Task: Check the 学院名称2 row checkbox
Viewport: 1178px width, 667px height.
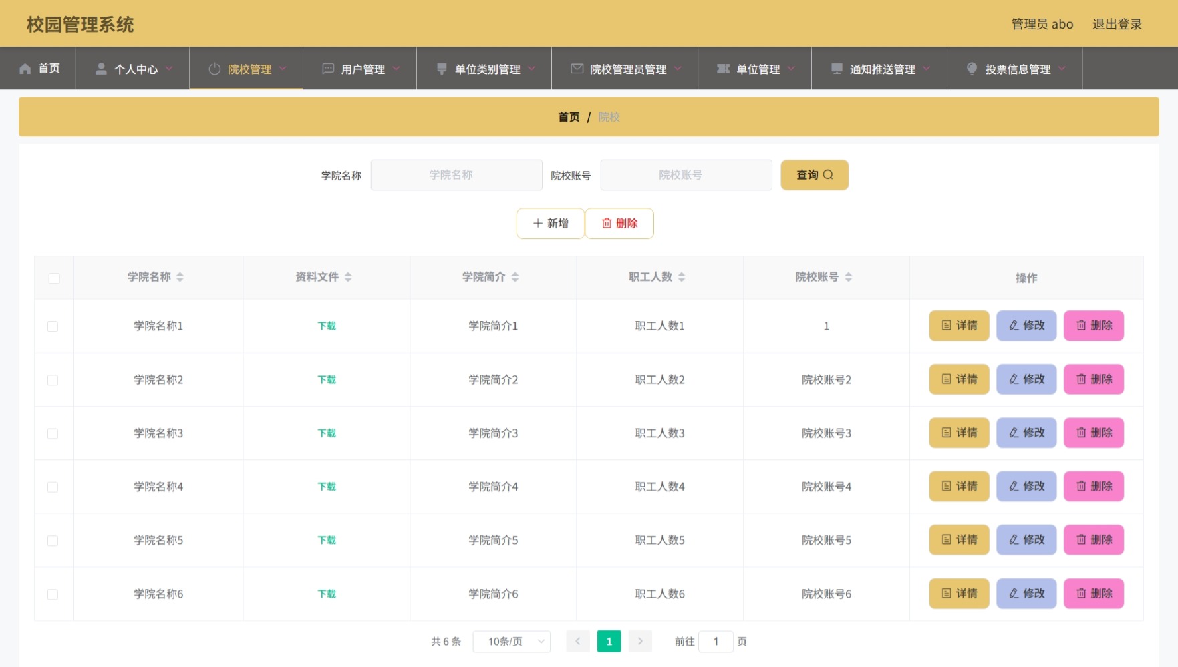Action: tap(53, 380)
